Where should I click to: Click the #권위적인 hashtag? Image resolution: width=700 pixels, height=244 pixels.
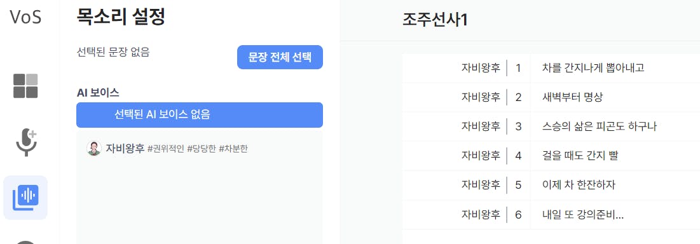pos(166,149)
